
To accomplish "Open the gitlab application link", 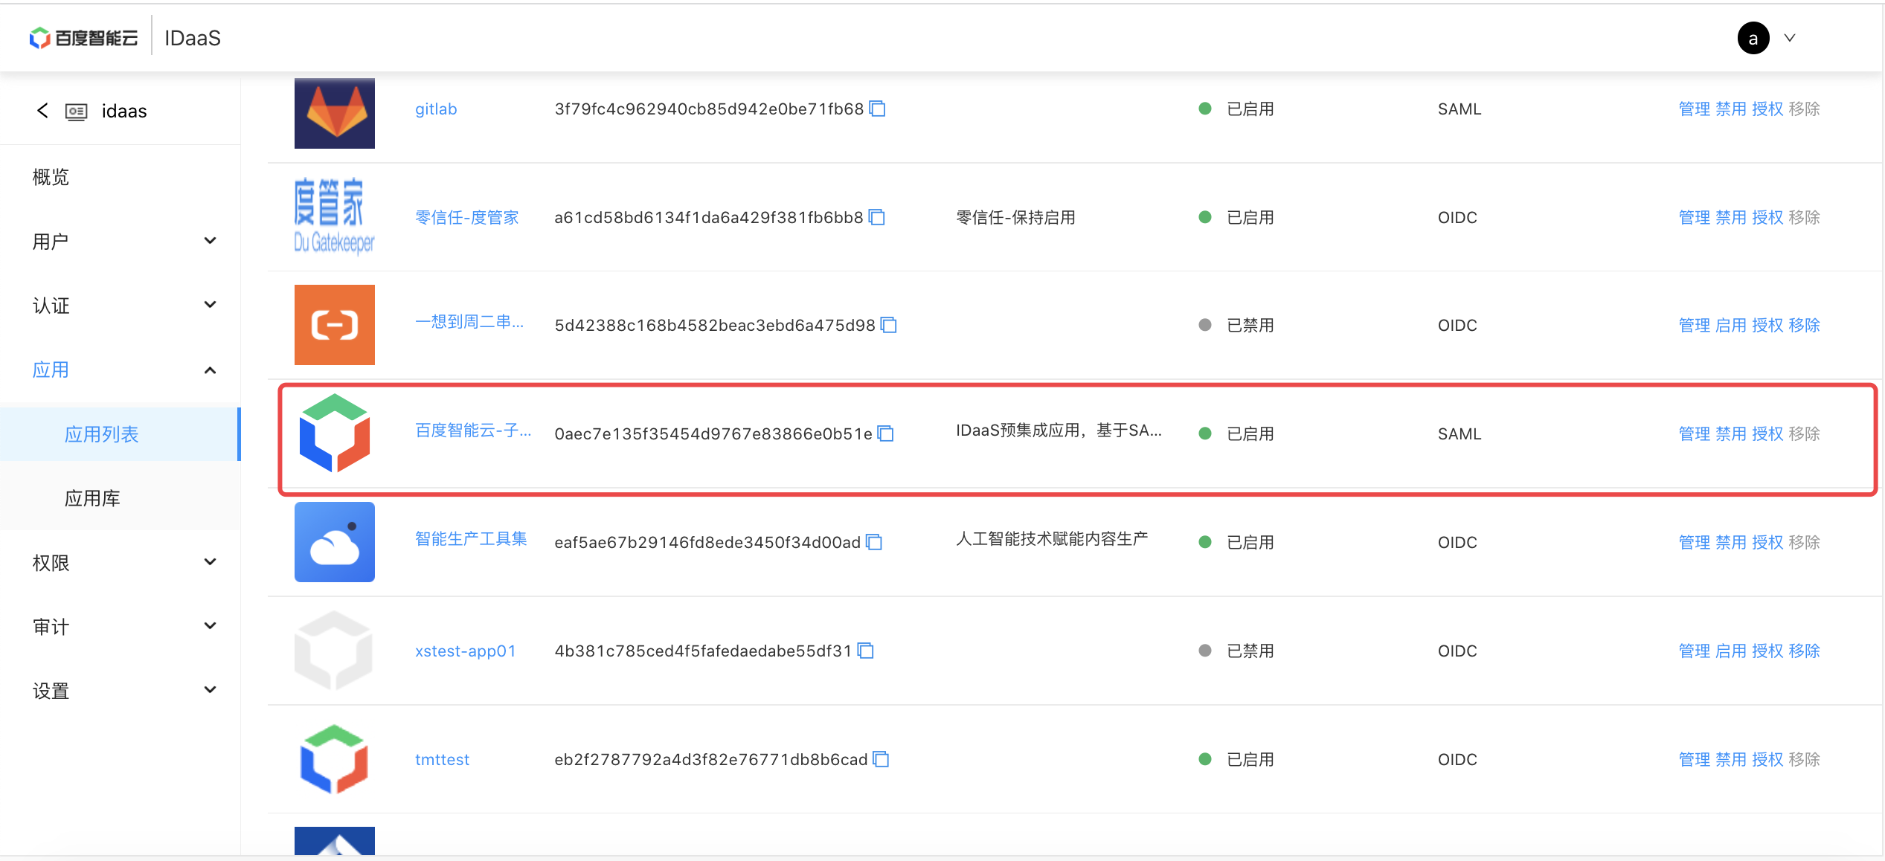I will 436,109.
